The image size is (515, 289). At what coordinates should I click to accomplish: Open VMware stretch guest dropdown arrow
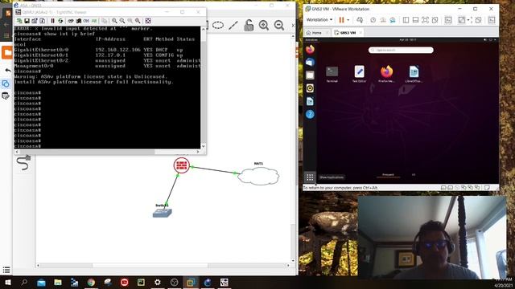(x=468, y=20)
